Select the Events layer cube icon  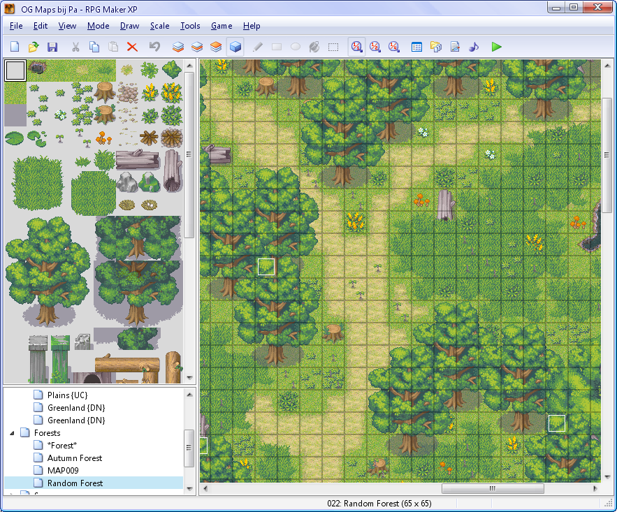pos(235,47)
